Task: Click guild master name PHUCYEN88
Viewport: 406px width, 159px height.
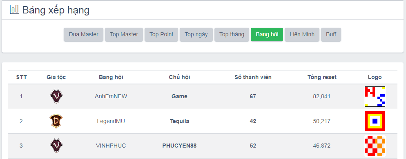Action: click(x=179, y=146)
